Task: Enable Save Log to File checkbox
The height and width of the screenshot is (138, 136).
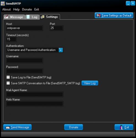Action: tap(8, 77)
